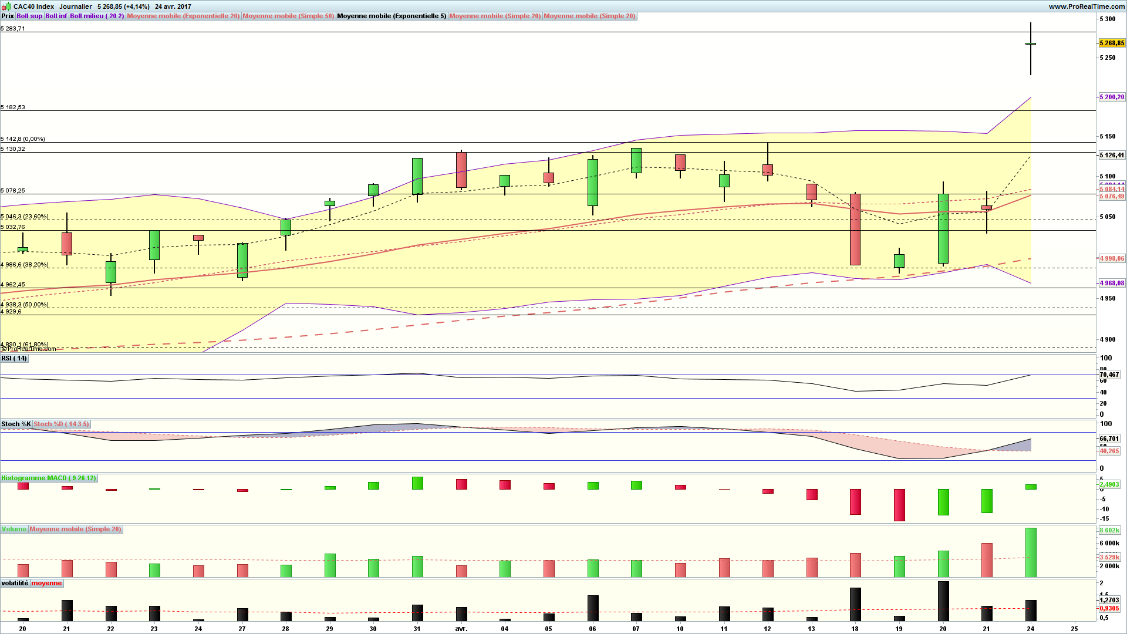Click the "RSI ( 14)" indicator label
This screenshot has width=1127, height=634.
tap(14, 358)
